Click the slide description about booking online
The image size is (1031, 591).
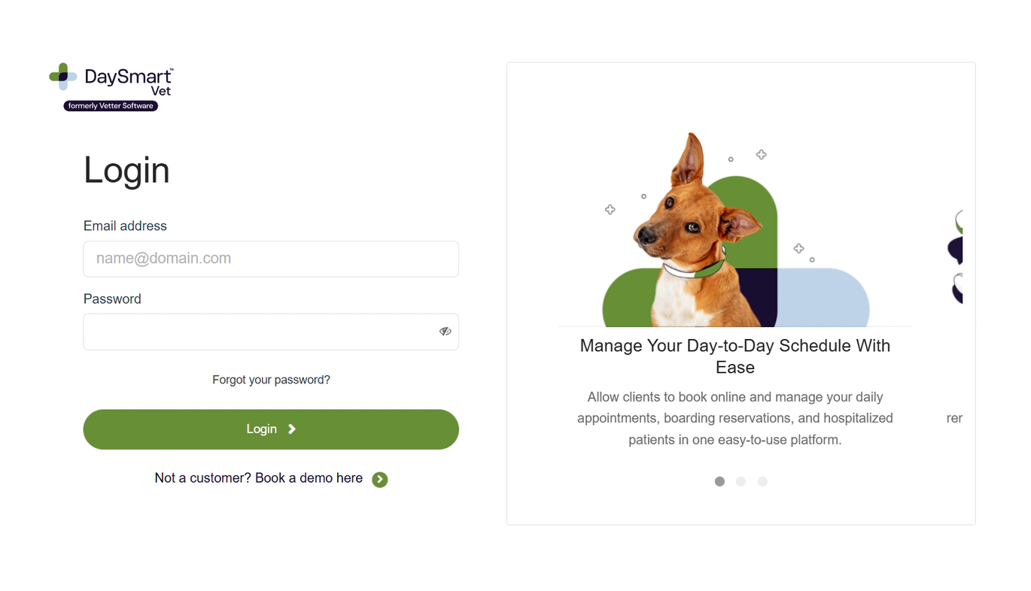click(734, 418)
